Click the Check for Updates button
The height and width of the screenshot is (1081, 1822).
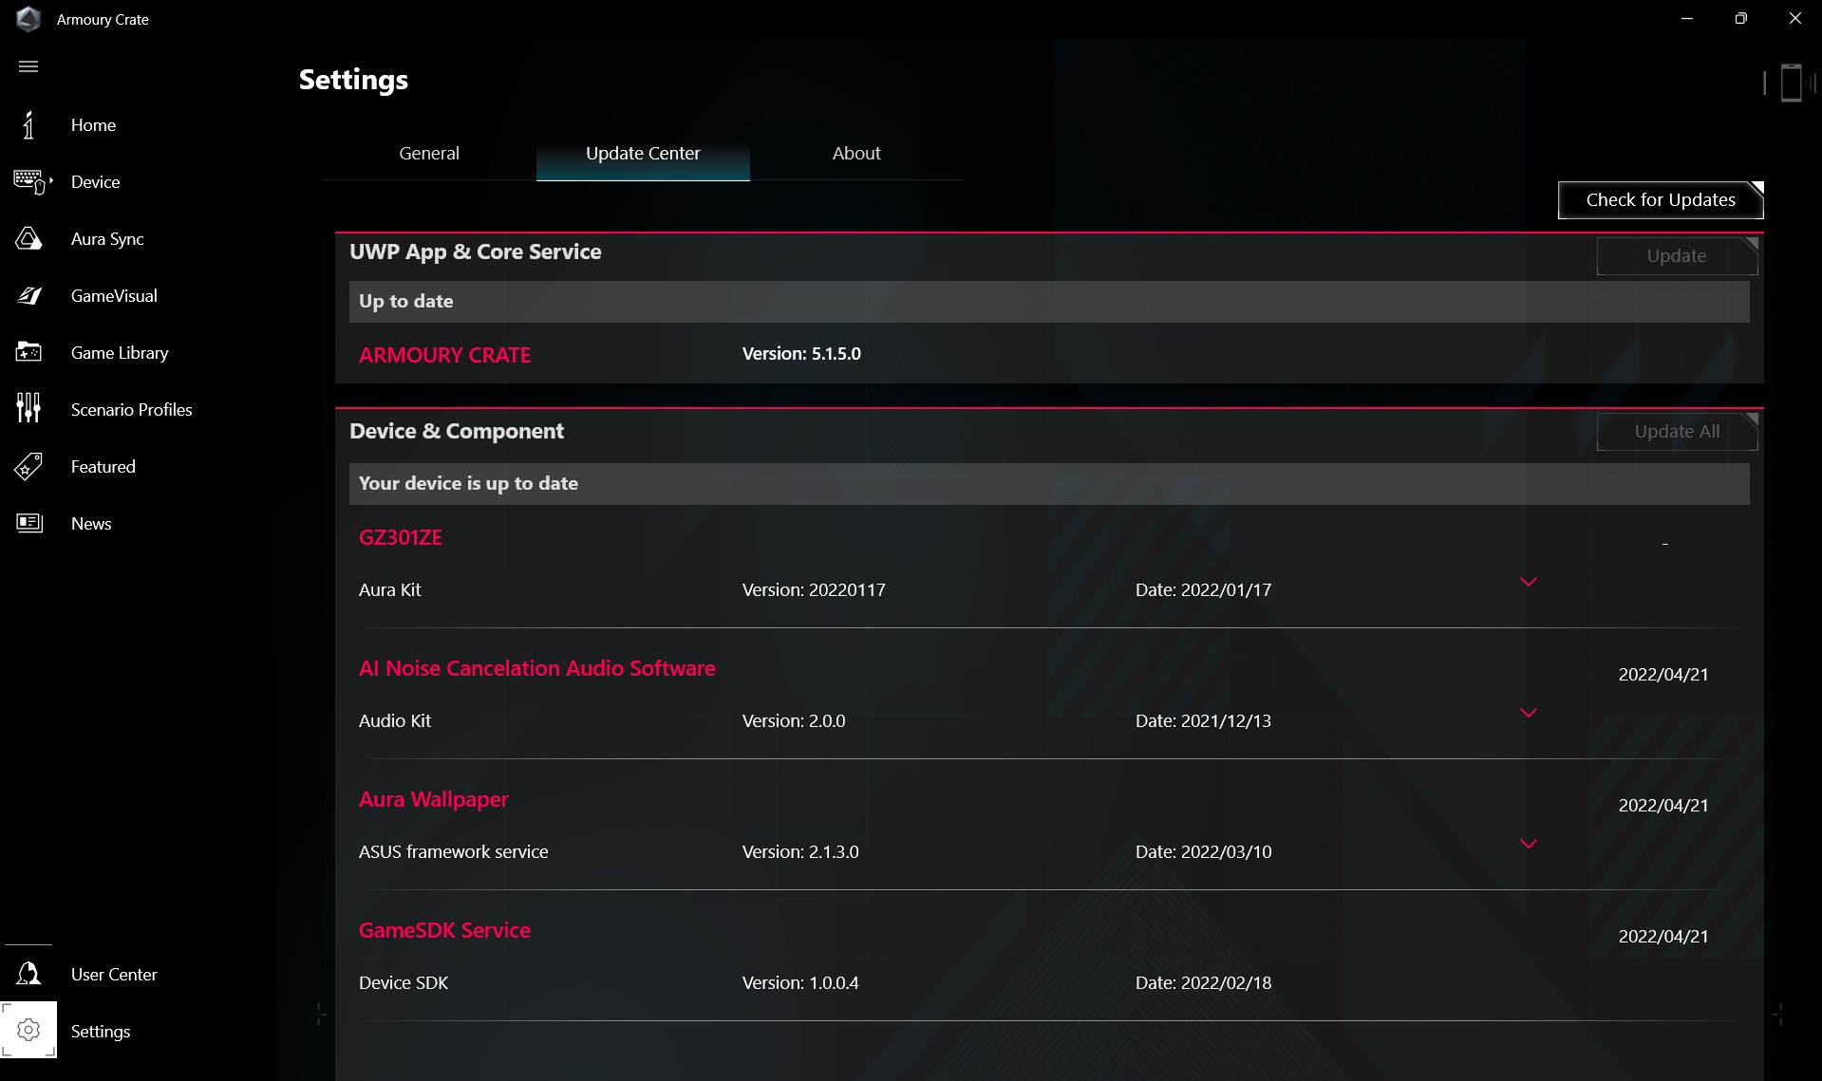[x=1660, y=200]
